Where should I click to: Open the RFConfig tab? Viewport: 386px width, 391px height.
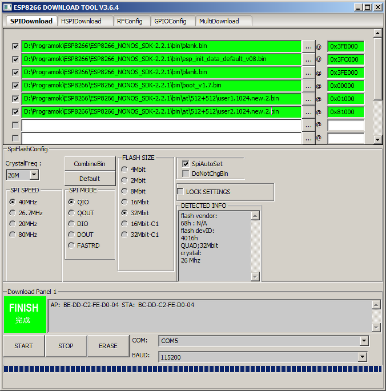(x=131, y=21)
